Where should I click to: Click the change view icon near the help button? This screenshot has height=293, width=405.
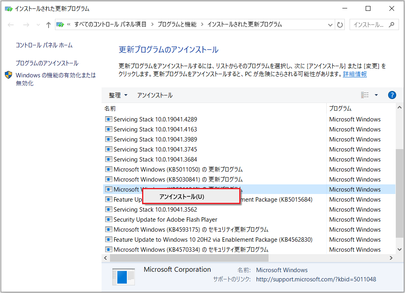pyautogui.click(x=364, y=95)
